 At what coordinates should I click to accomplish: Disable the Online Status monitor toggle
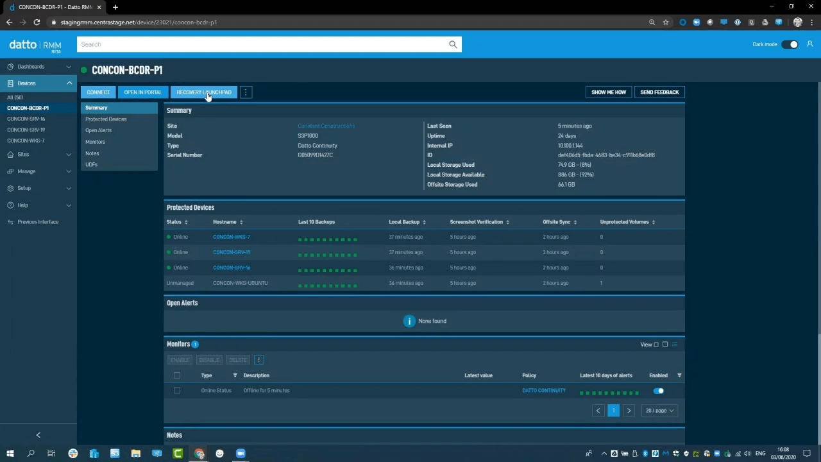[659, 390]
